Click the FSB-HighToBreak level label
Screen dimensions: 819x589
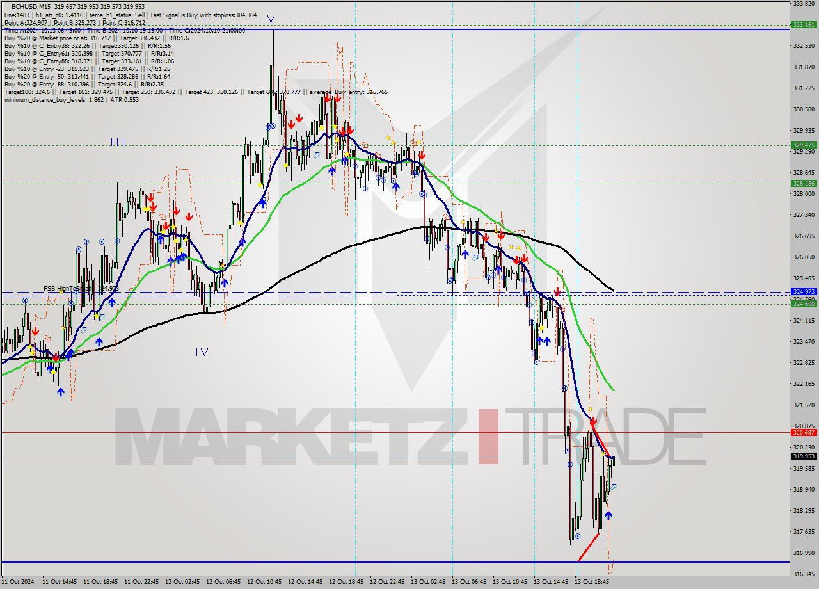[81, 289]
